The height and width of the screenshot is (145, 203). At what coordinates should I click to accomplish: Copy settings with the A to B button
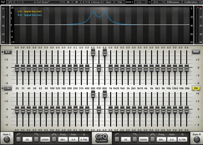tap(86, 2)
